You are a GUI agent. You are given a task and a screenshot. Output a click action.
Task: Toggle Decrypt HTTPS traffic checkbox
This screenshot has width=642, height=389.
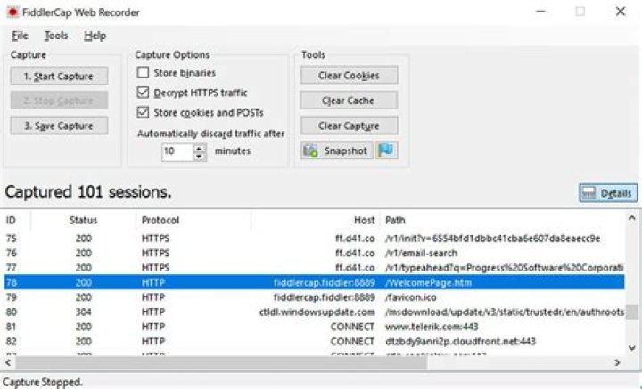pos(143,93)
